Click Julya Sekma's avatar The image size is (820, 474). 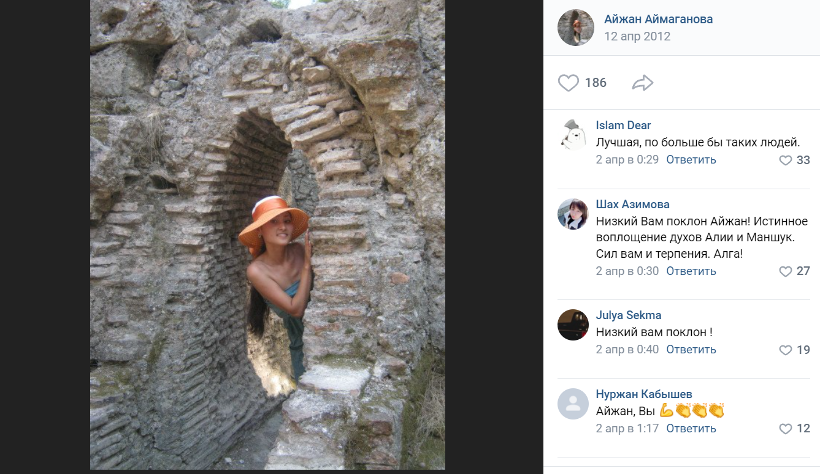(x=573, y=325)
